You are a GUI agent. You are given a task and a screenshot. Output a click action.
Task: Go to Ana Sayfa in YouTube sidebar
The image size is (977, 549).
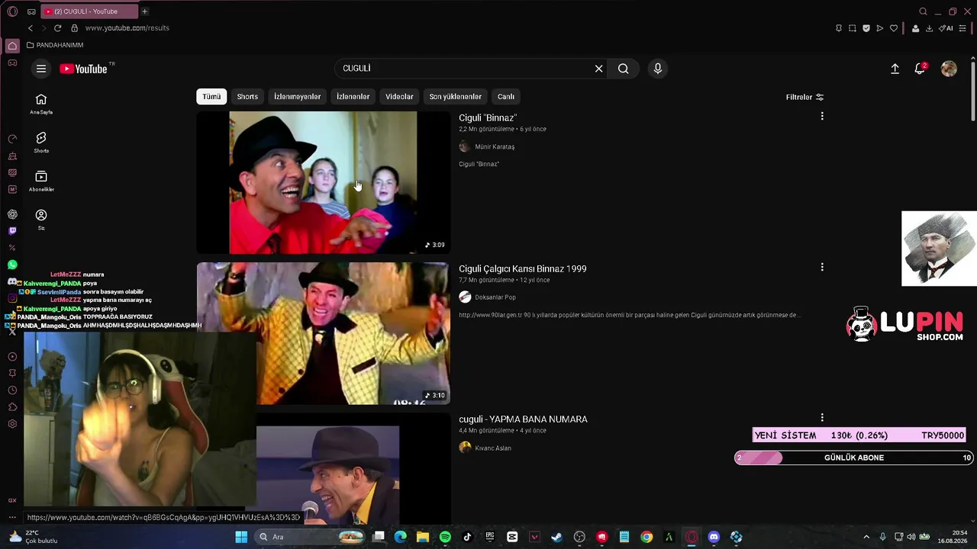point(41,104)
